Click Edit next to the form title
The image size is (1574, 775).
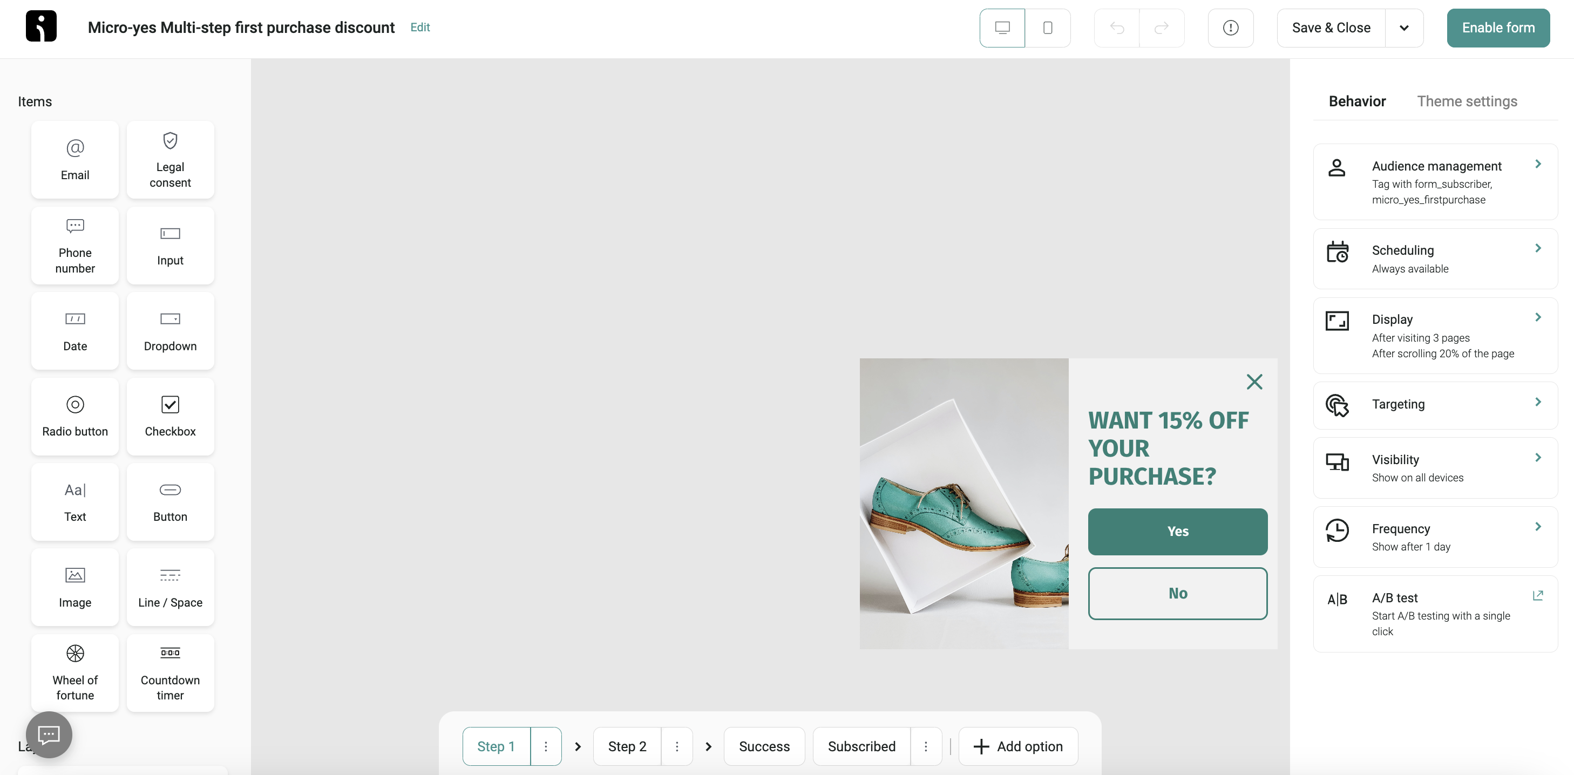pyautogui.click(x=420, y=27)
